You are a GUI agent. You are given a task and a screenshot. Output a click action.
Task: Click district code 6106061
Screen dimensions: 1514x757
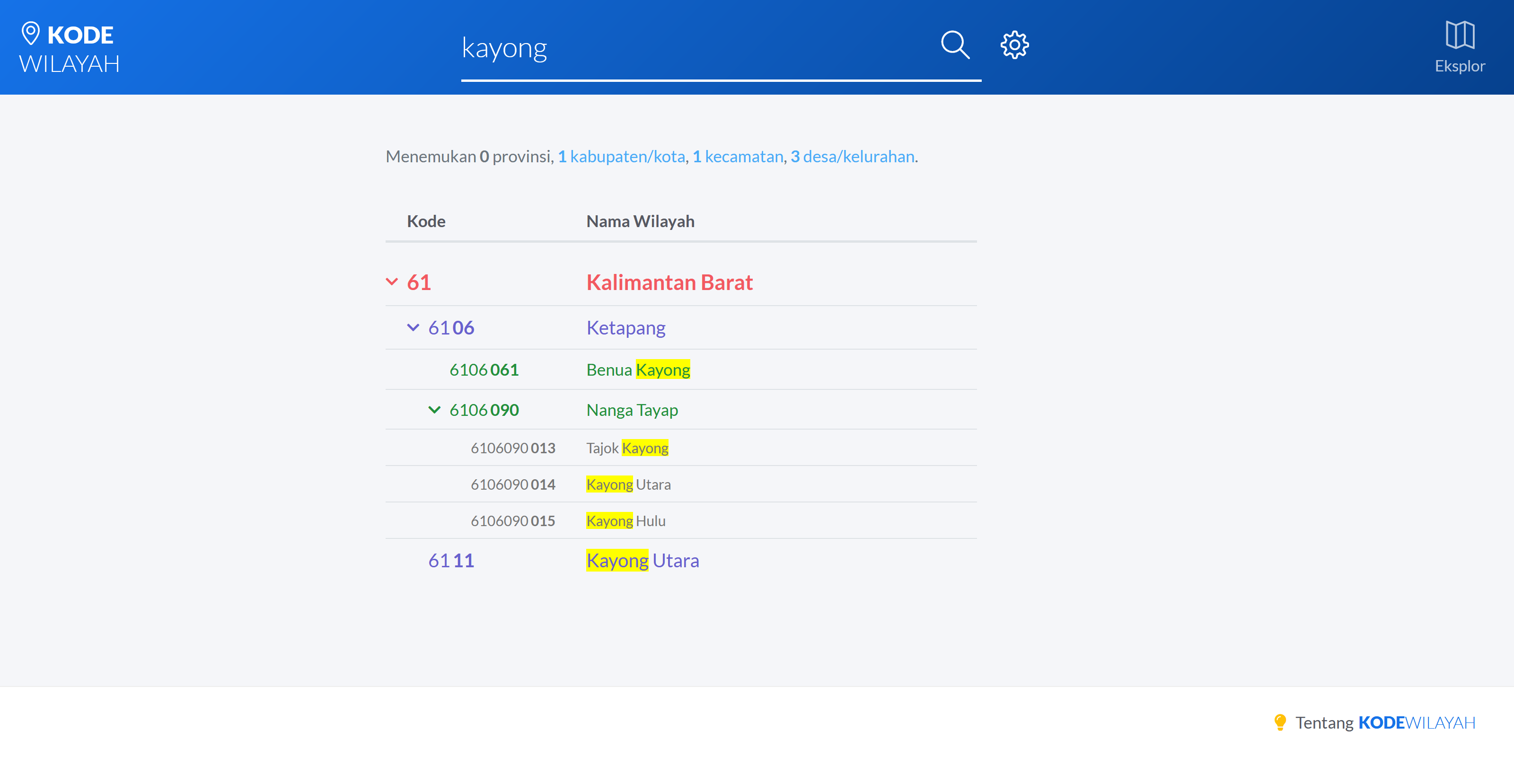tap(484, 370)
